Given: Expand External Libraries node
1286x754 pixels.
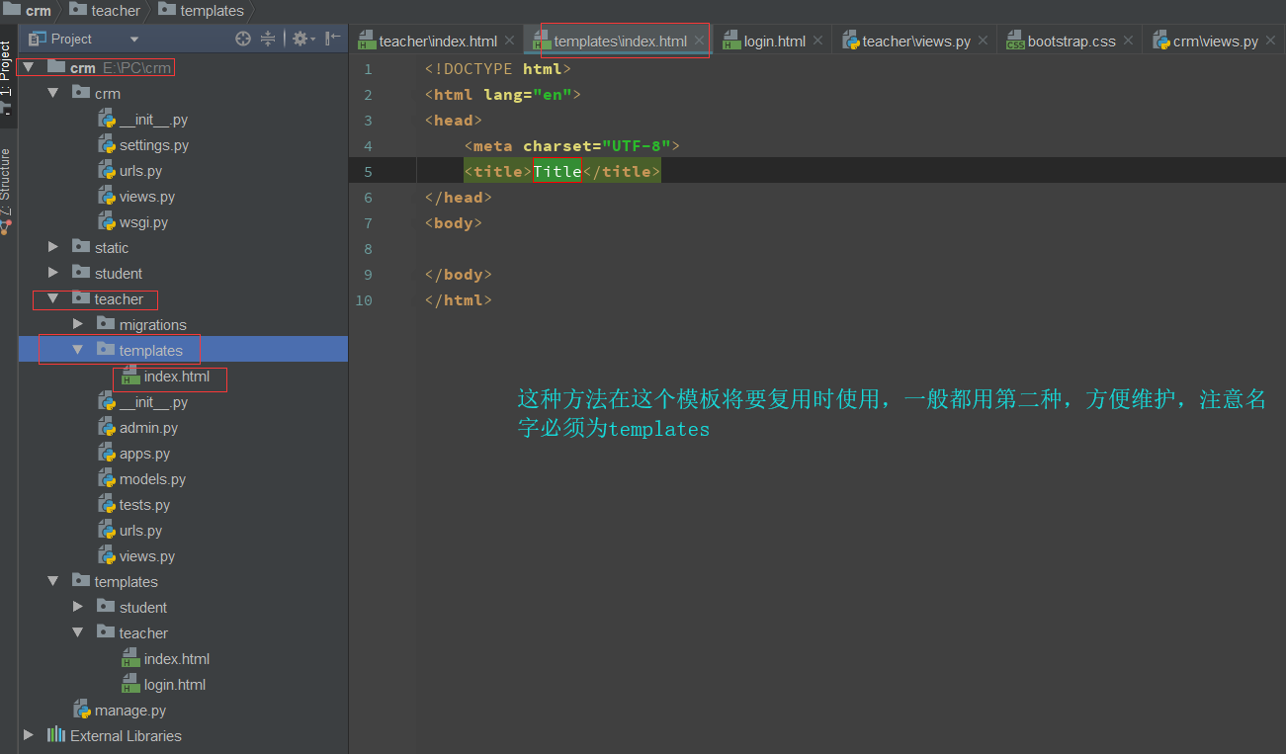Looking at the screenshot, I should (x=29, y=735).
